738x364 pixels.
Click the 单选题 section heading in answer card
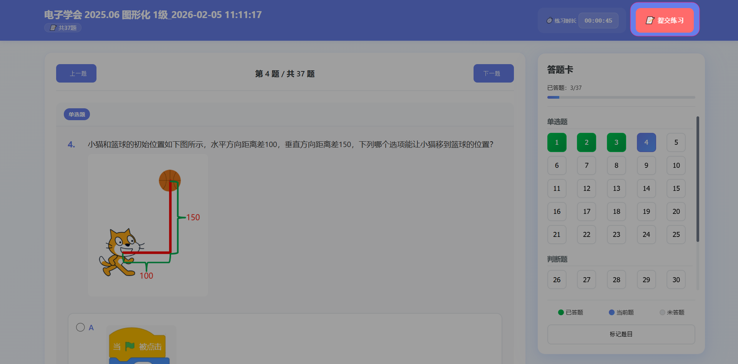[x=557, y=122]
